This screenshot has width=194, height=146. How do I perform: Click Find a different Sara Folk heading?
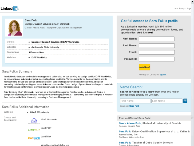135,118
